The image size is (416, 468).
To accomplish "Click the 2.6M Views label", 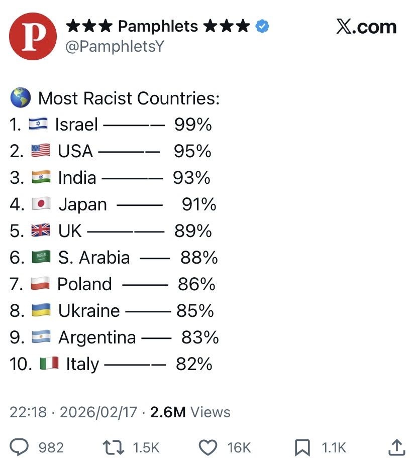I will pos(190,412).
